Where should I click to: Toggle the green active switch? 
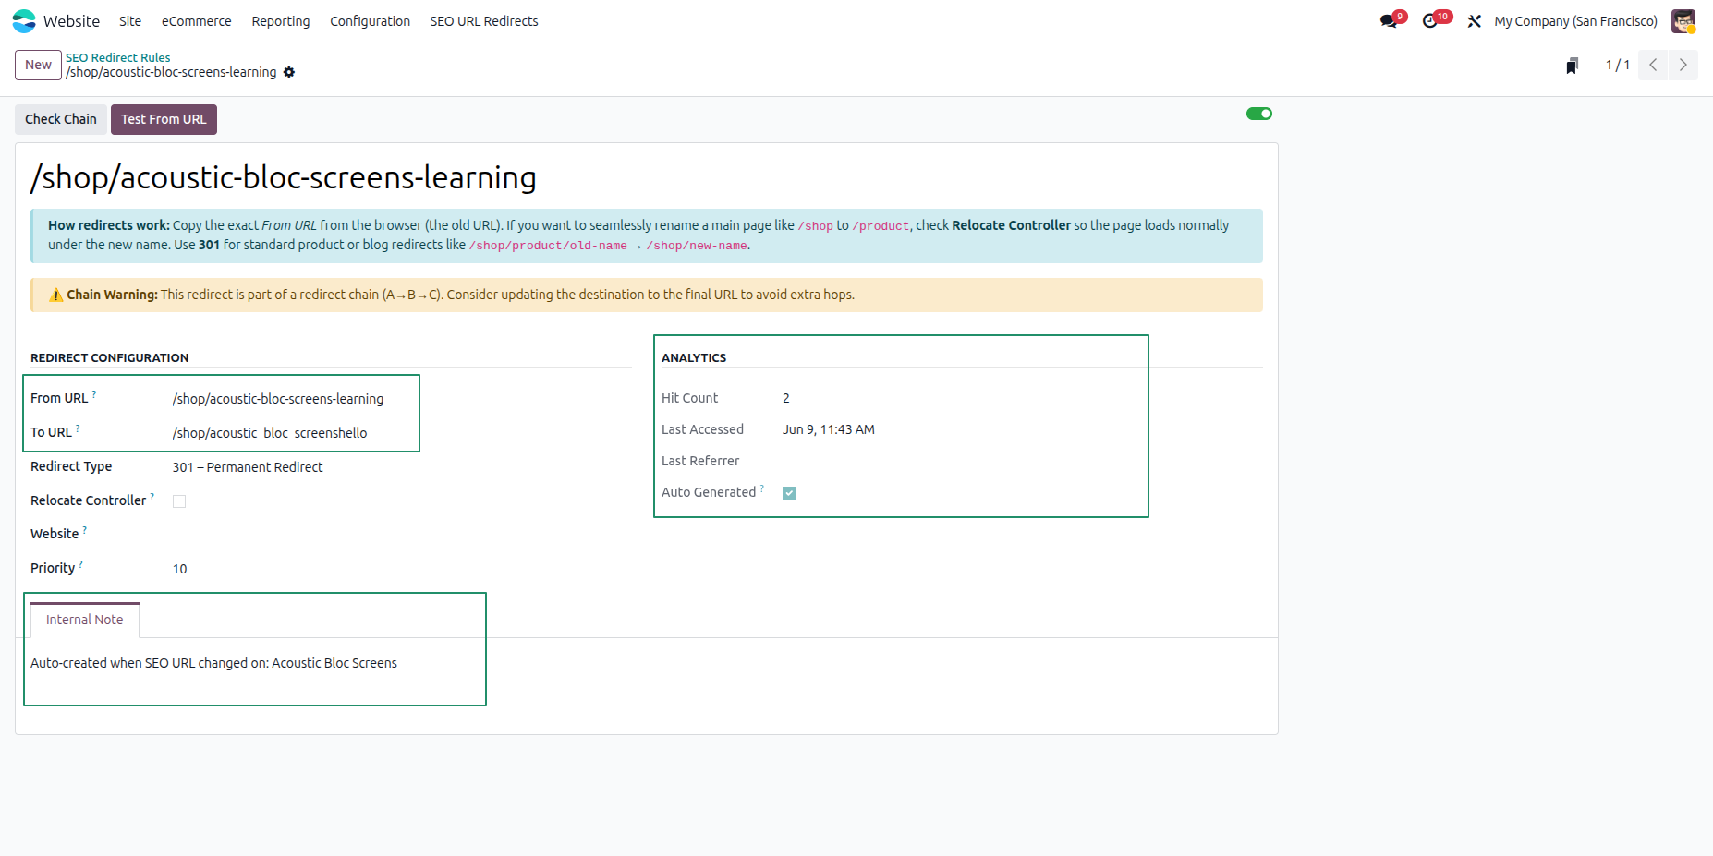pyautogui.click(x=1258, y=114)
